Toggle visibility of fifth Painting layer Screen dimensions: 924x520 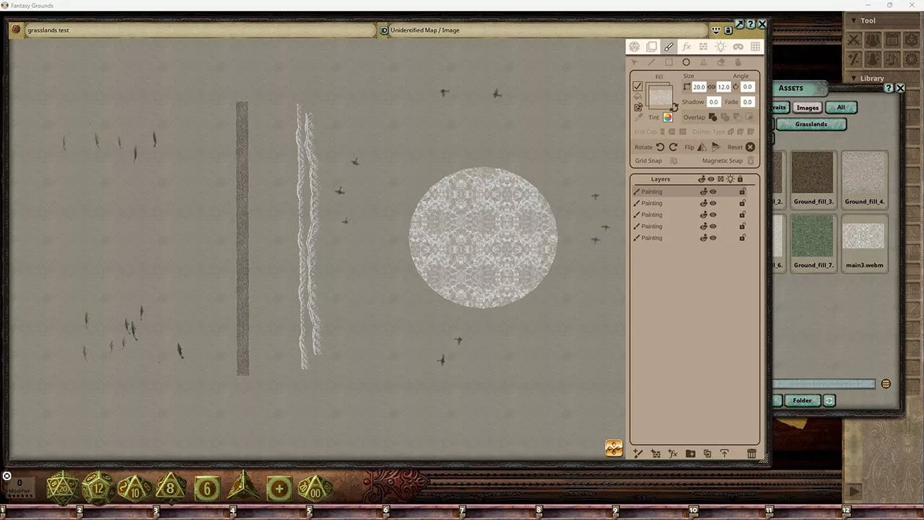pyautogui.click(x=713, y=238)
